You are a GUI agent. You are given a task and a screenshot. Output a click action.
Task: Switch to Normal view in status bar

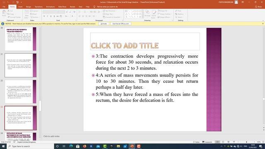point(218,142)
